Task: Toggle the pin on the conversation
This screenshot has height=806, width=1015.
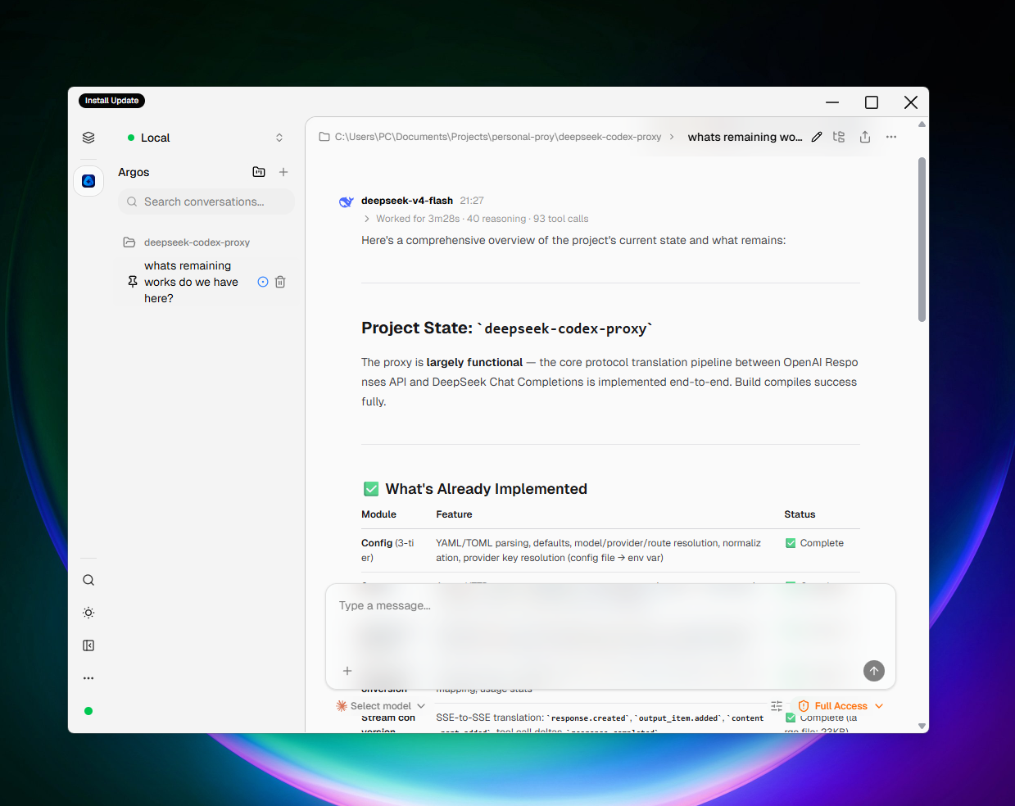Action: 133,282
